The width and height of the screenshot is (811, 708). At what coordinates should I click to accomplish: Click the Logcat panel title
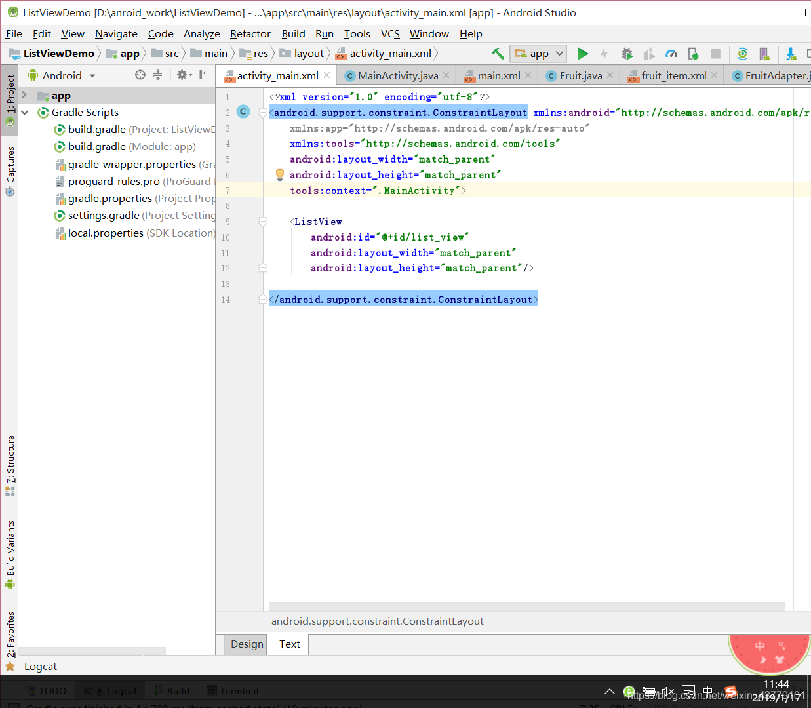41,667
